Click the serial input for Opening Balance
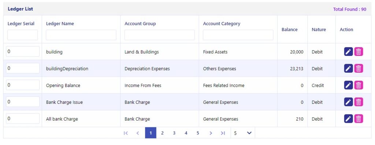This screenshot has height=145, width=375. (x=23, y=85)
